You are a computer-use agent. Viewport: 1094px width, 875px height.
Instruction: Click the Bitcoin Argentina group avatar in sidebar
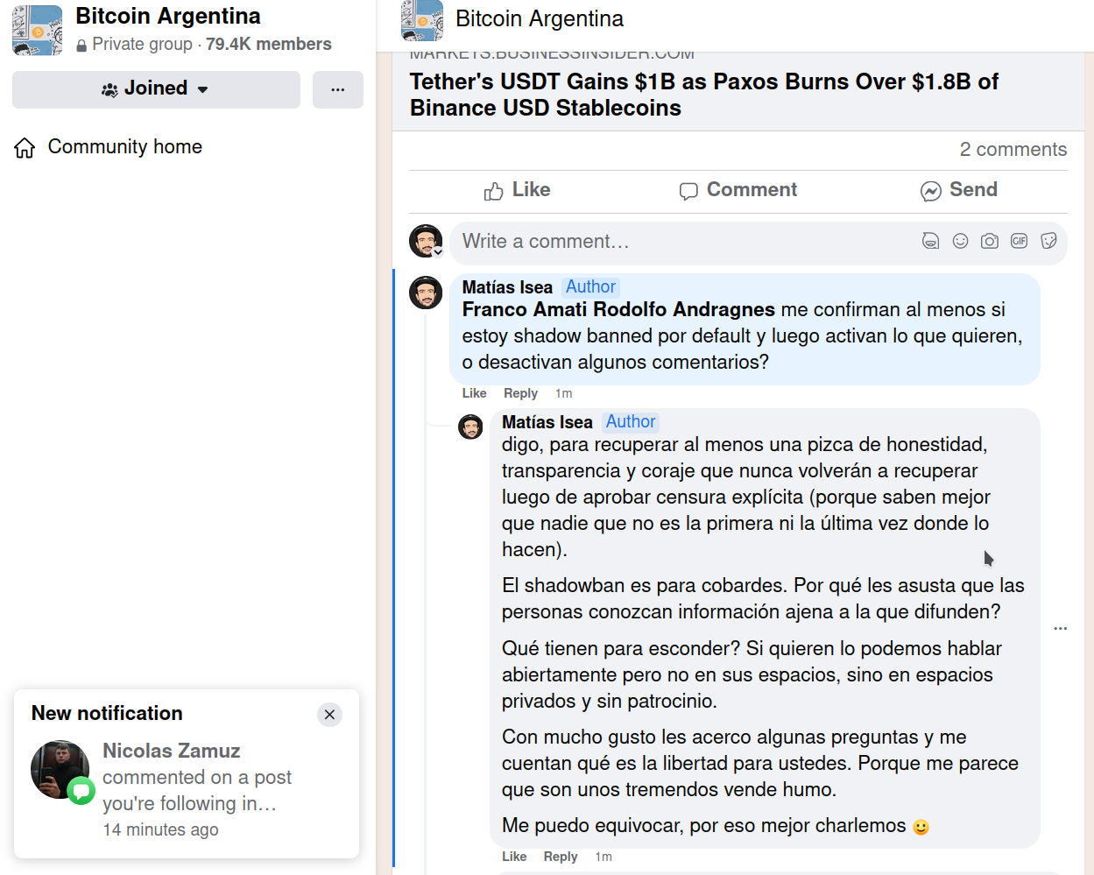(38, 30)
